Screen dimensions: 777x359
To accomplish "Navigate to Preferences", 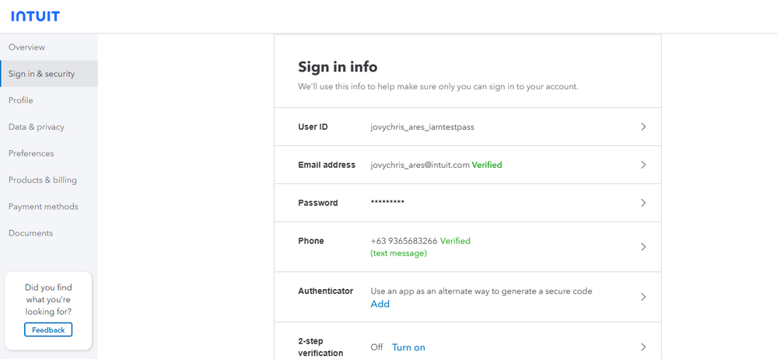I will pos(31,153).
